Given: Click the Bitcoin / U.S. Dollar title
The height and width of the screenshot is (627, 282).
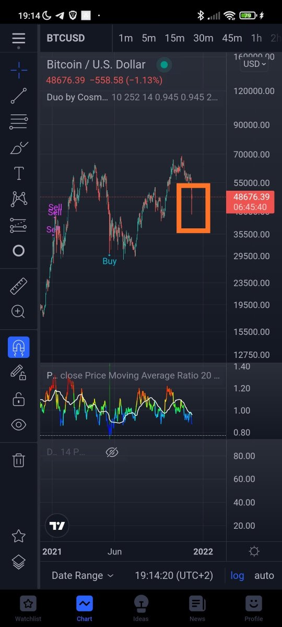Looking at the screenshot, I should click(96, 65).
